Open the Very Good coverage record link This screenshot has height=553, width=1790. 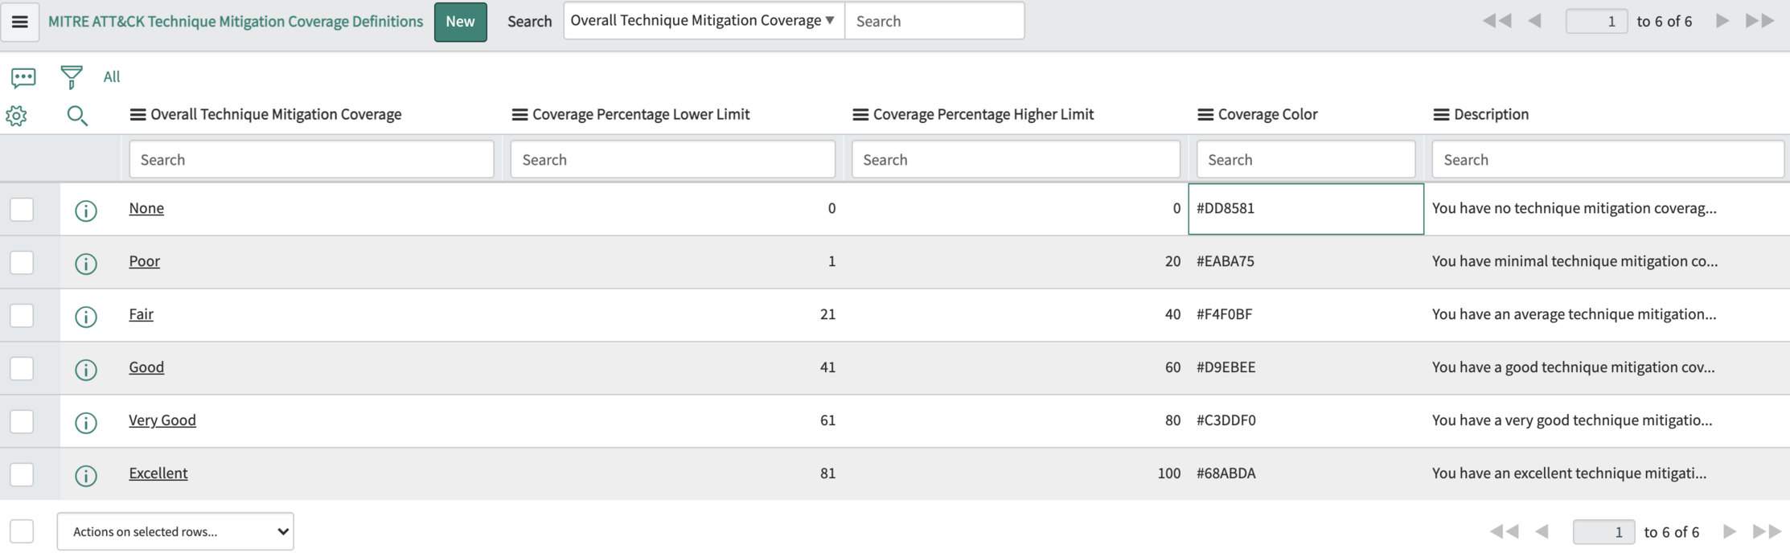pos(162,420)
